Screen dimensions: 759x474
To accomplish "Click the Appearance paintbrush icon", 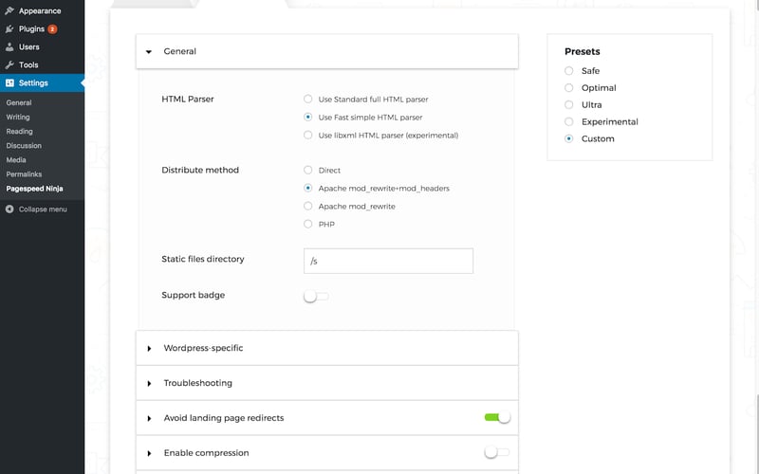I will pyautogui.click(x=9, y=10).
